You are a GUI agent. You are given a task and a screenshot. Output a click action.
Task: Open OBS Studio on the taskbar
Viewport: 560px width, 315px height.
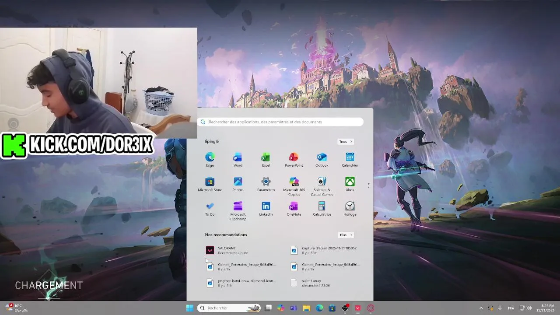[x=345, y=308]
